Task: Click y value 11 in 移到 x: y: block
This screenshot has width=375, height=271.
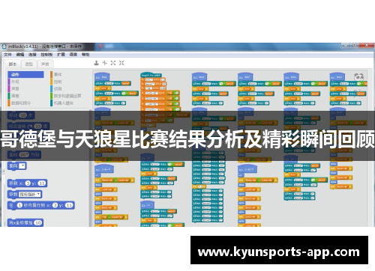Action: (x=41, y=183)
